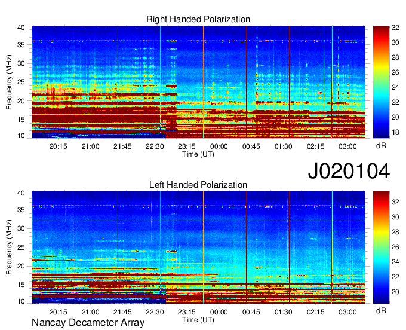The image size is (406, 330).
Task: Click the 30 MHz tick on Right Handed plot
Action: 21,64
